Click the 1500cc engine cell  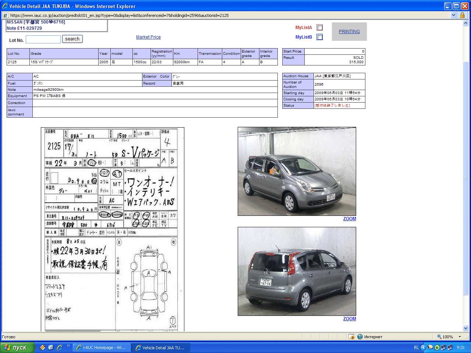(141, 62)
